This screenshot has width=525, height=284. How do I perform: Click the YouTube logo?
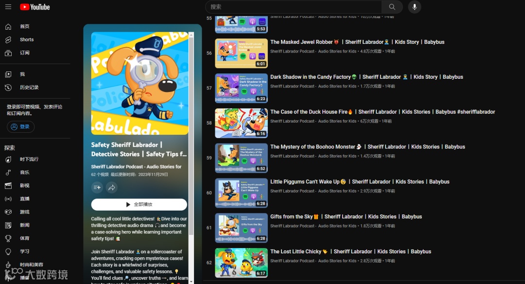pos(35,7)
